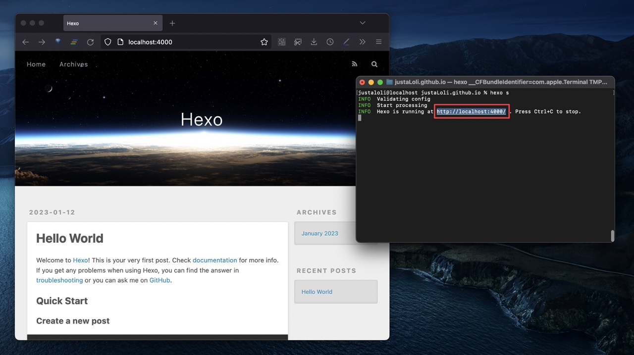Click the pen slash toolbar icon
The width and height of the screenshot is (634, 355).
346,42
